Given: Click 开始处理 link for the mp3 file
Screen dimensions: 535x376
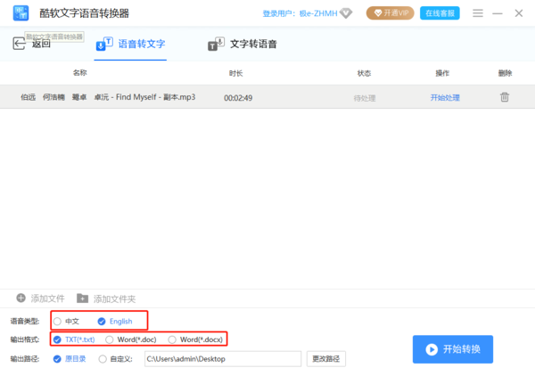Looking at the screenshot, I should pyautogui.click(x=444, y=97).
